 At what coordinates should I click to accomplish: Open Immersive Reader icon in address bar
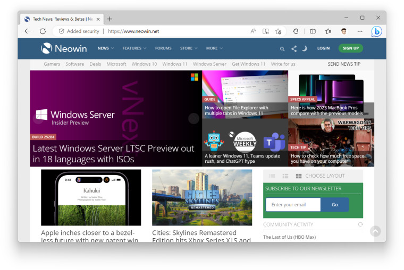(266, 31)
